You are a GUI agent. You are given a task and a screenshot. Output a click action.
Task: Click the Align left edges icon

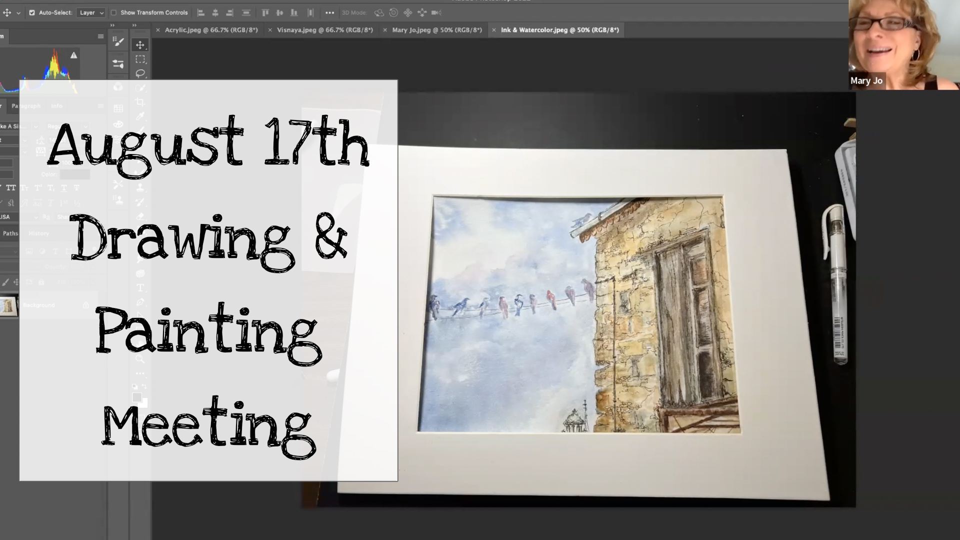201,12
